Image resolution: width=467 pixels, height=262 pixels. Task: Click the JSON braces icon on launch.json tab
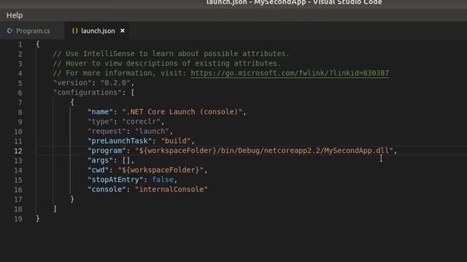(x=74, y=31)
